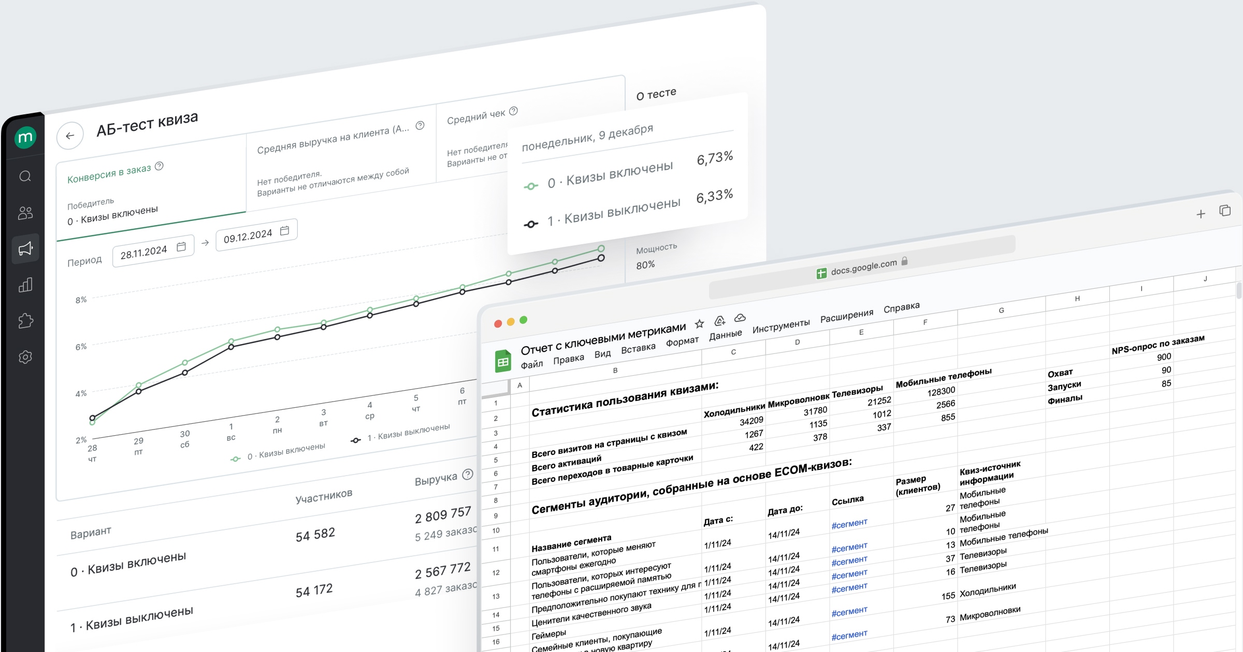Screen dimensions: 1243x652
Task: Click the document title 'Отчет с ключевыми метриками'
Action: click(x=603, y=338)
